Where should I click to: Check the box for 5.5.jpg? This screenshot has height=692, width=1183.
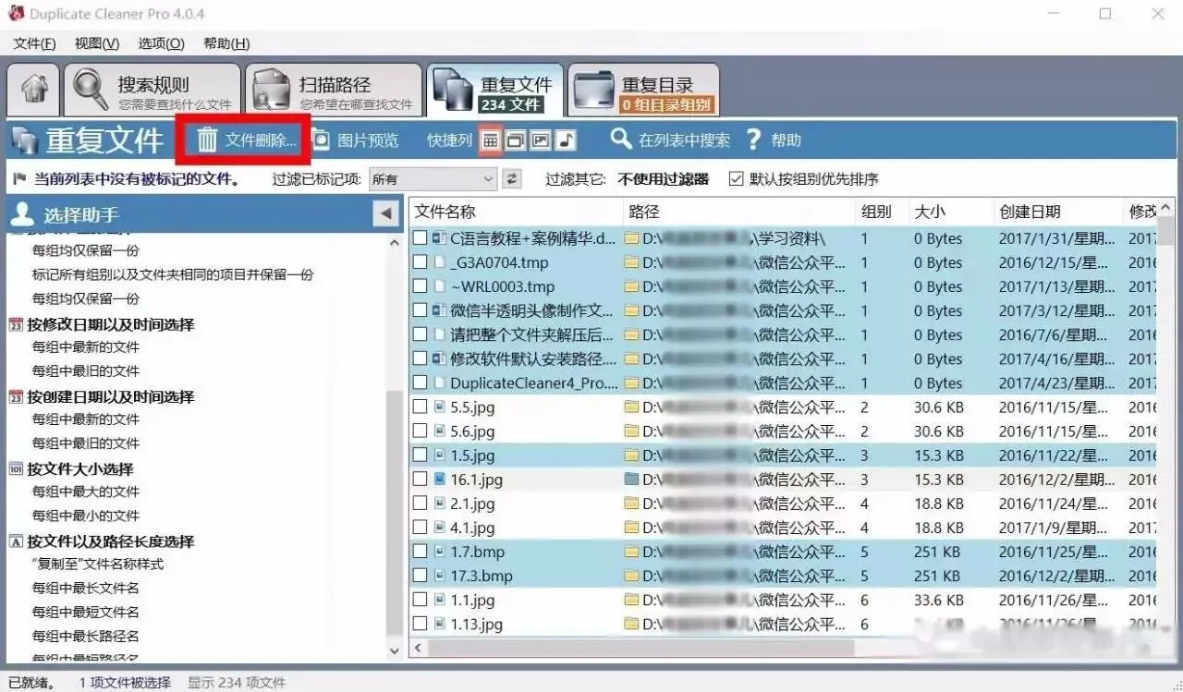421,407
